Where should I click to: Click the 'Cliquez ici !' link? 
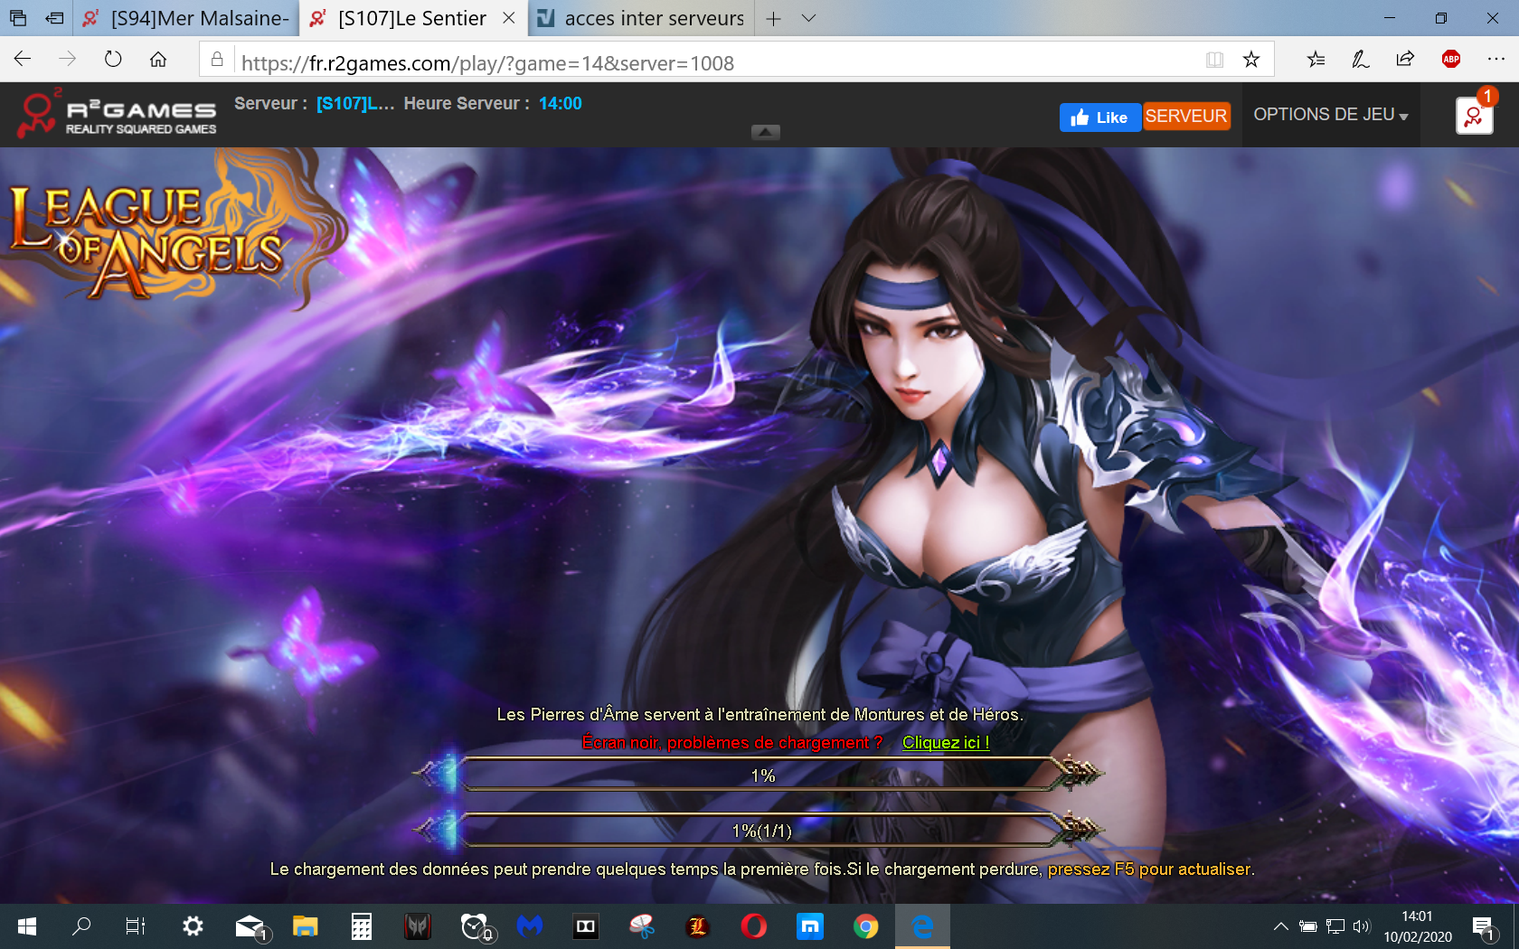click(946, 742)
